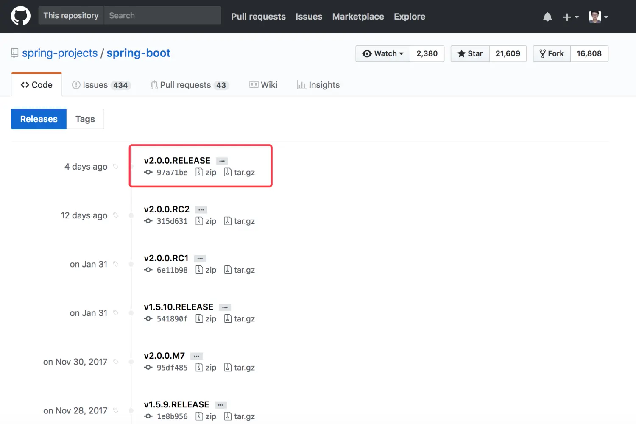The width and height of the screenshot is (636, 424).
Task: Star the spring-boot repository
Action: 470,54
